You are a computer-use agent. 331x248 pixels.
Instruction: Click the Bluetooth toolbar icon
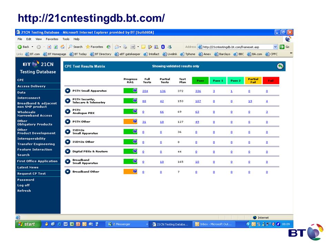(163, 47)
